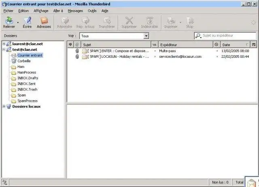Image resolution: width=259 pixels, height=187 pixels.
Task: Toggle read status of LOCASUN message
Action: pyautogui.click(x=155, y=57)
